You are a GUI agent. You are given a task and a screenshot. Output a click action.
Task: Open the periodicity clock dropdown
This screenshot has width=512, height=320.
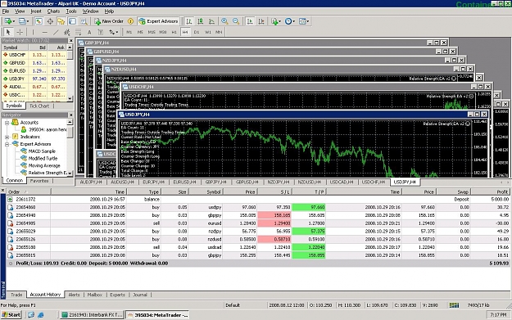[x=290, y=21]
